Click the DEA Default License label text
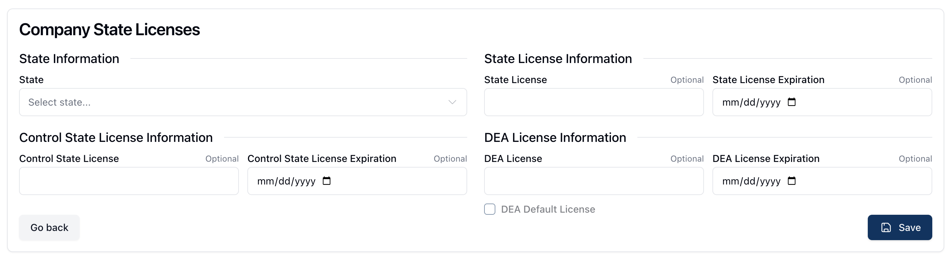The height and width of the screenshot is (263, 952). [x=548, y=209]
